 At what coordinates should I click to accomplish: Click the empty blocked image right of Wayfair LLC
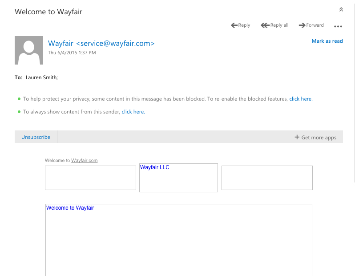(267, 178)
